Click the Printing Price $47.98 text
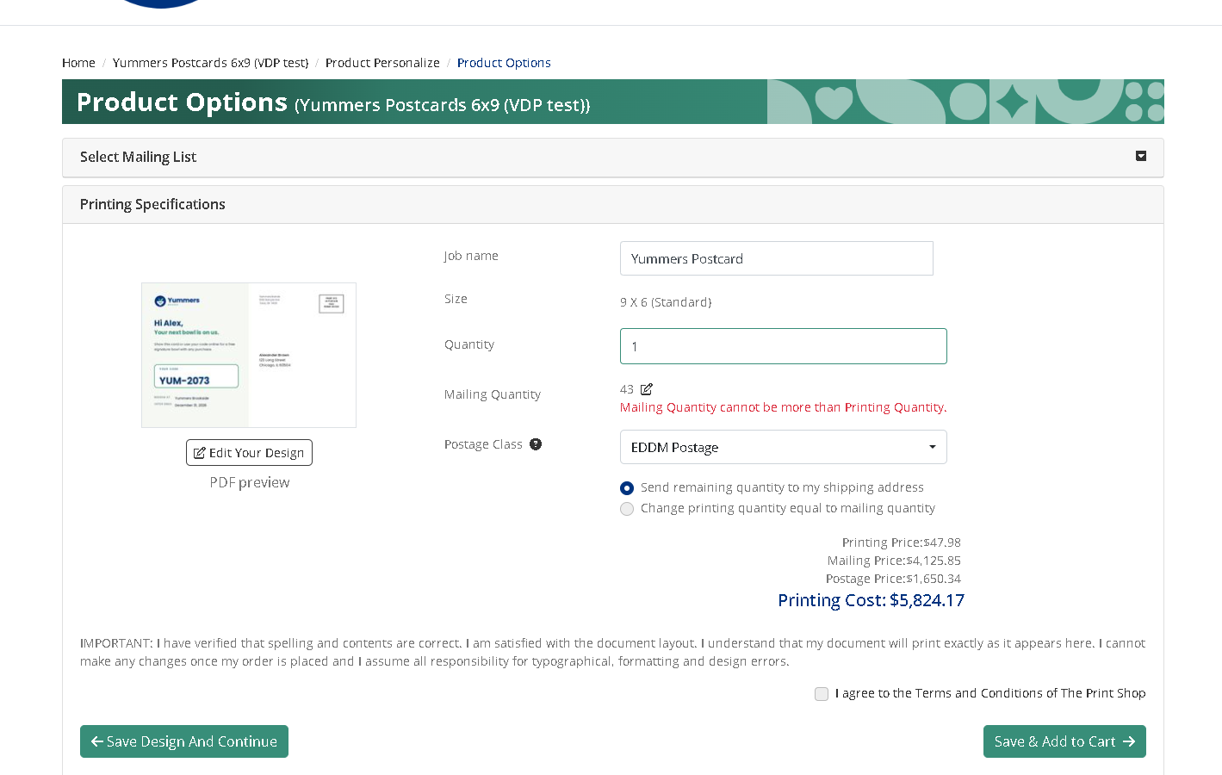The height and width of the screenshot is (775, 1222). 902,542
